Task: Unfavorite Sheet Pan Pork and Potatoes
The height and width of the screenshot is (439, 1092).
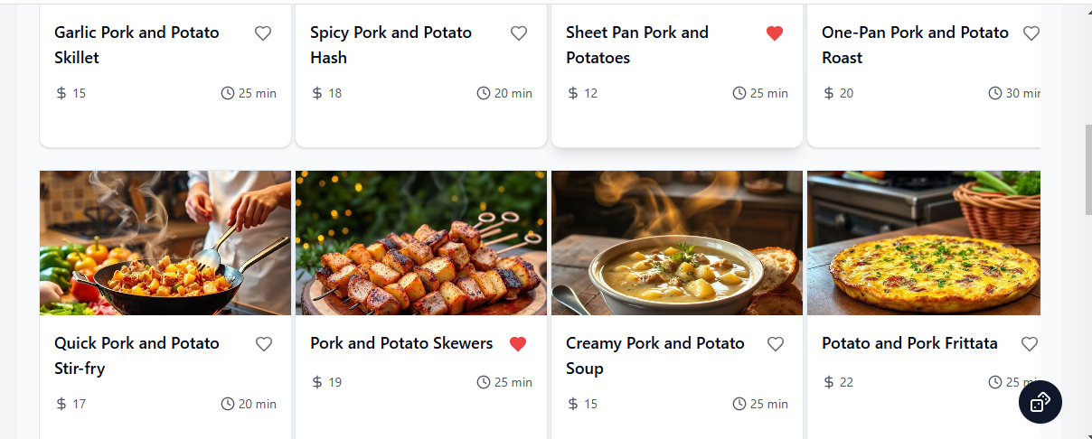Action: 775,33
